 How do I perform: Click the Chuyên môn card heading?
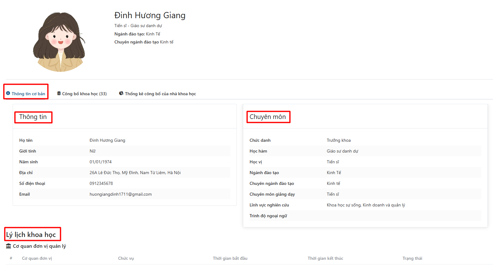[267, 117]
